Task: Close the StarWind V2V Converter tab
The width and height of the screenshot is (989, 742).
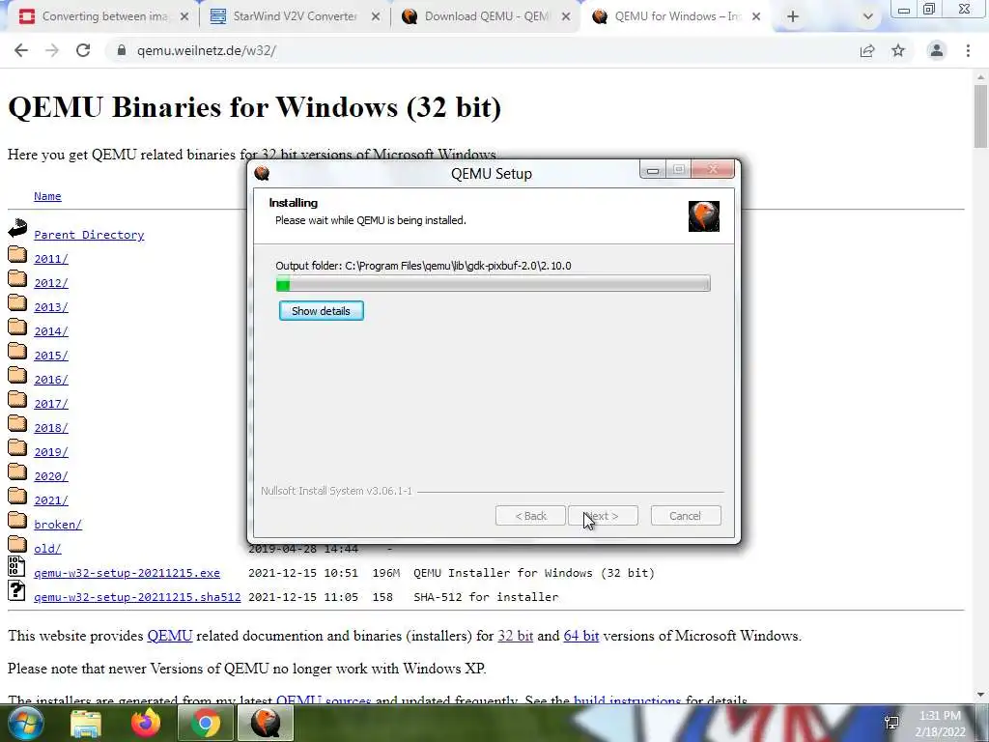Action: [376, 16]
